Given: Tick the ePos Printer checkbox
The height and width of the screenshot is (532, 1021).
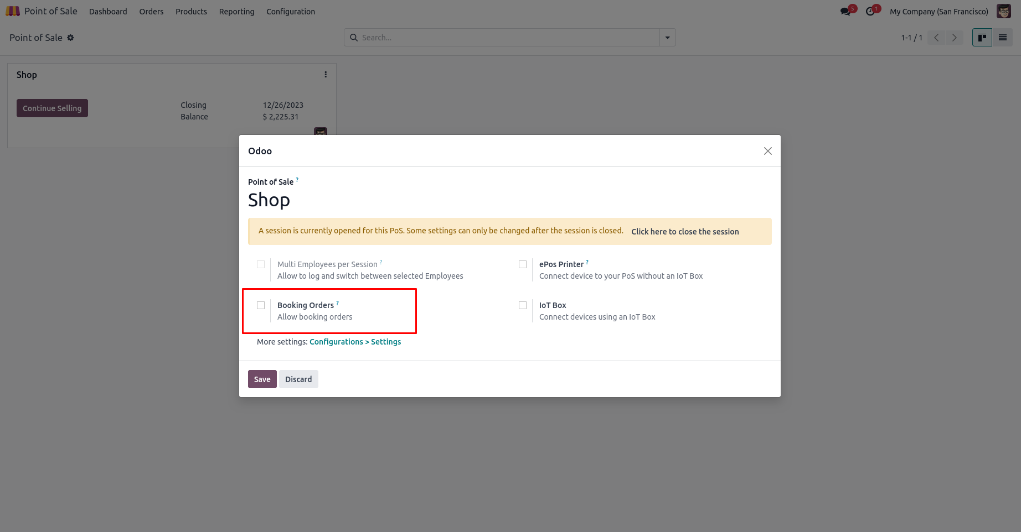Looking at the screenshot, I should click(523, 264).
